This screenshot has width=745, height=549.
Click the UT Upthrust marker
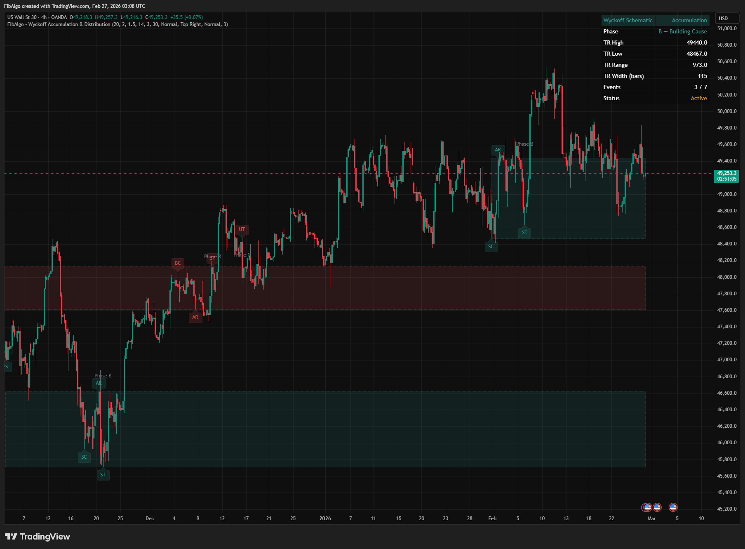click(242, 229)
